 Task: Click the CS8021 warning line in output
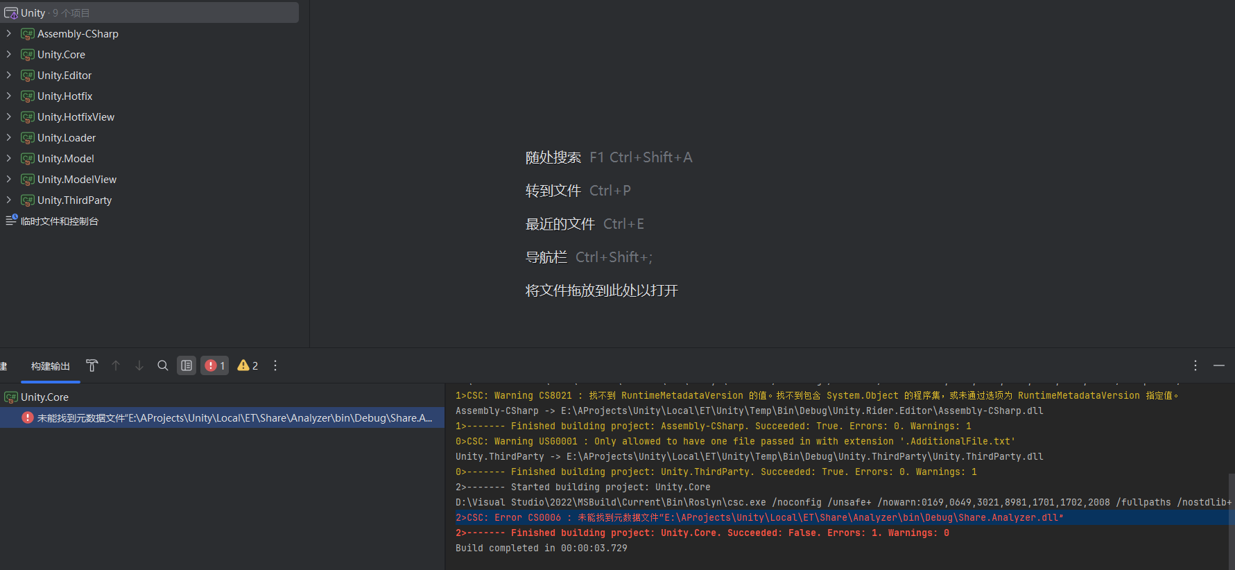(x=818, y=396)
